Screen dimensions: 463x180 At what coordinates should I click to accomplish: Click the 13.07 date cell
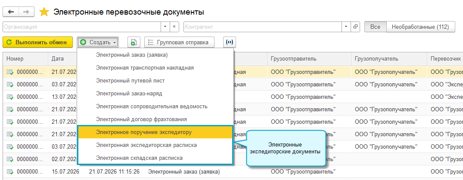point(64,97)
